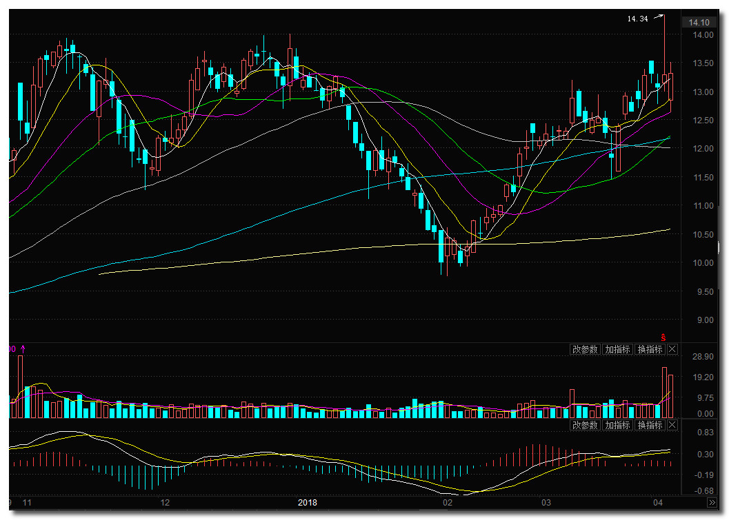Select the 12 month marker on timeline

[x=164, y=503]
